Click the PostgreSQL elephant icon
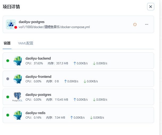This screenshot has width=162, height=135. pos(18,97)
